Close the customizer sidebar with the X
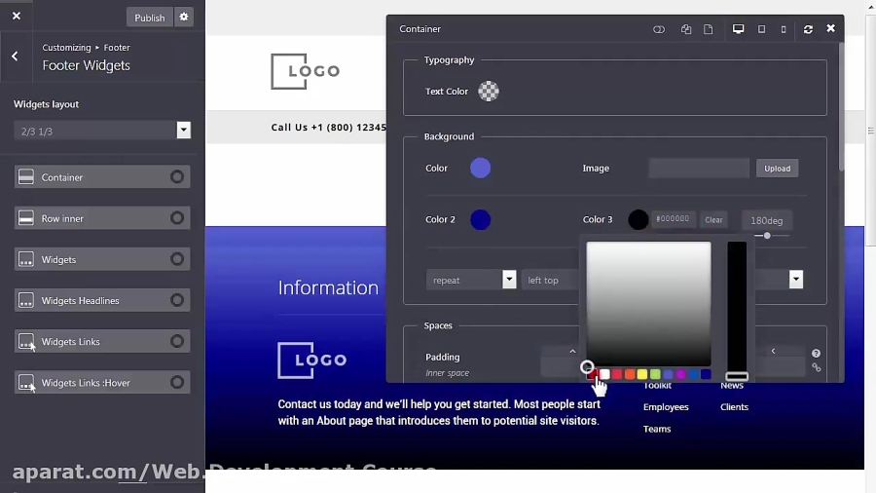 coord(17,17)
